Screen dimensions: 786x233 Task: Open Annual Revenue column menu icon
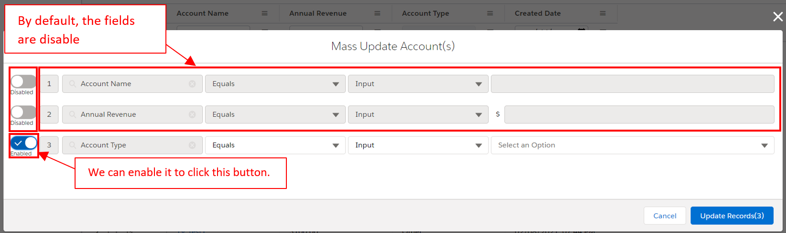click(377, 13)
